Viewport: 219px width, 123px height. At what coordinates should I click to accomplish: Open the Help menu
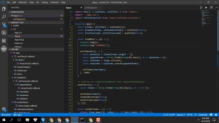63,2
